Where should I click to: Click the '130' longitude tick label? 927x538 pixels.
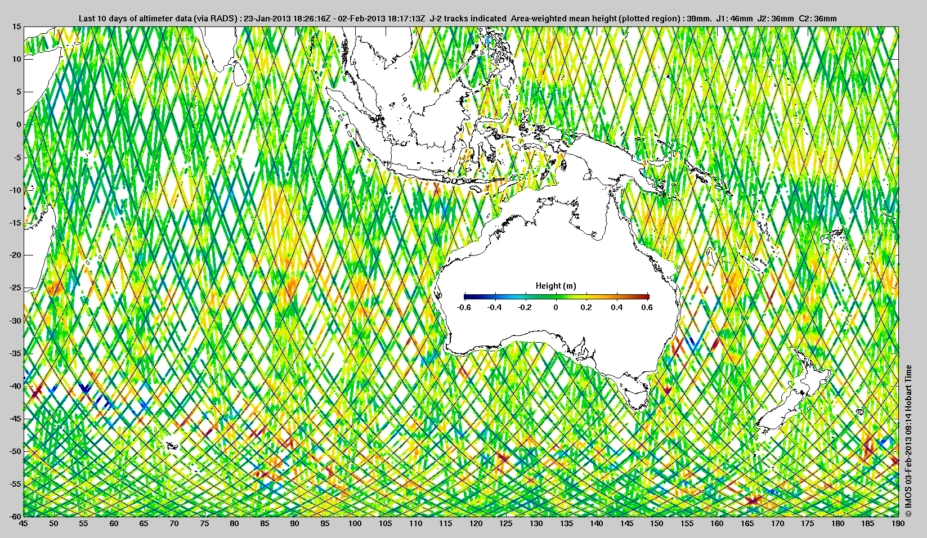[536, 523]
